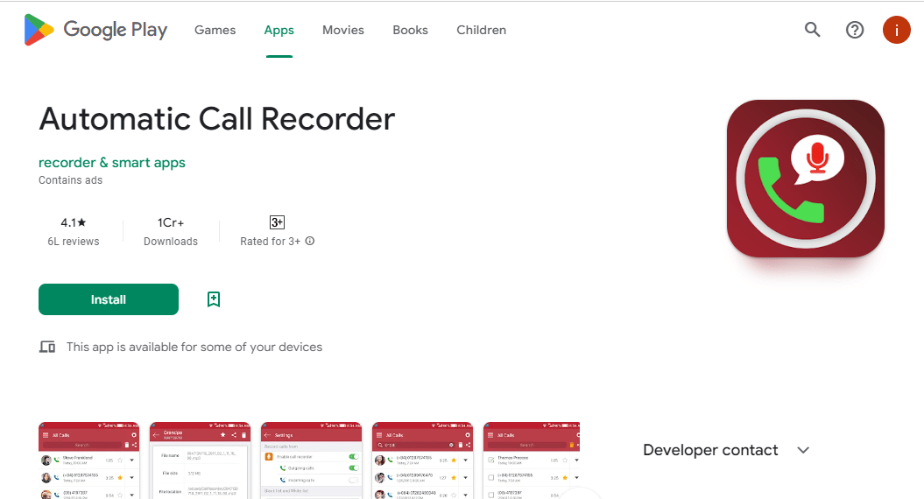This screenshot has height=499, width=924.
Task: Add app to wishlist bookmark icon
Action: (214, 299)
